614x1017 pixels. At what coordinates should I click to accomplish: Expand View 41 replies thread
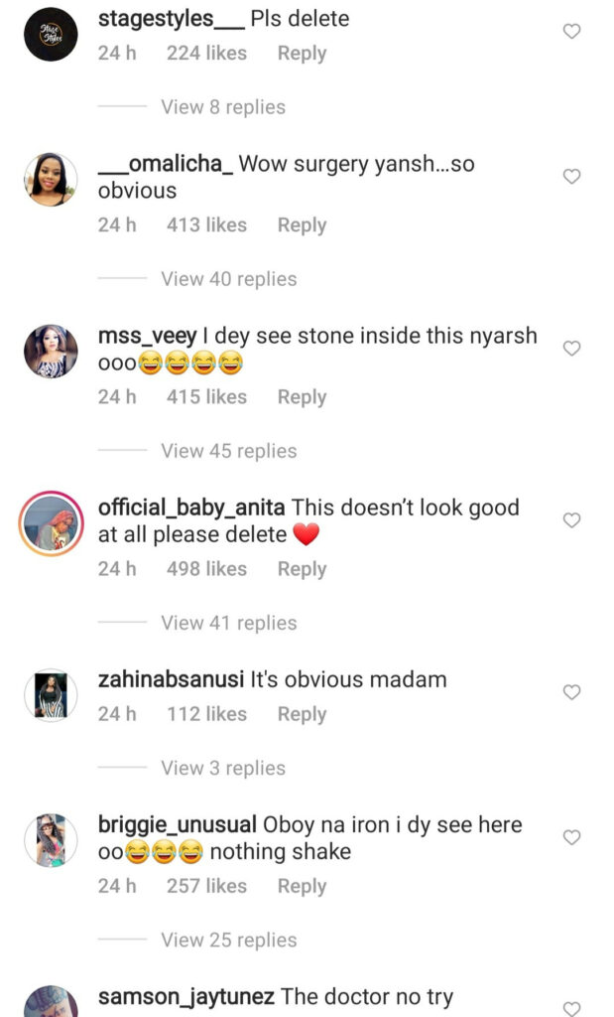click(228, 623)
